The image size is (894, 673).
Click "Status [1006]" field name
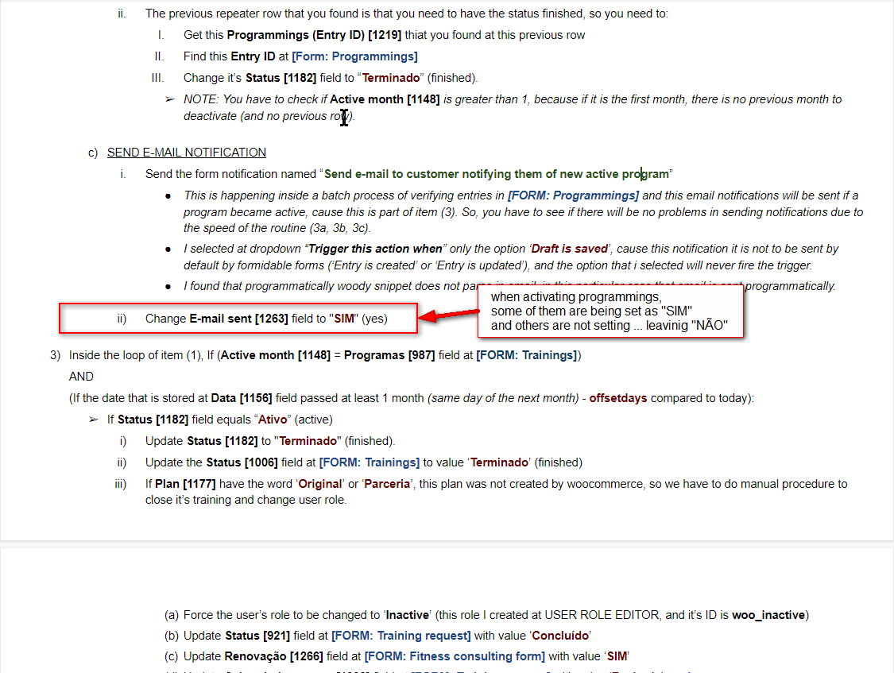[242, 462]
